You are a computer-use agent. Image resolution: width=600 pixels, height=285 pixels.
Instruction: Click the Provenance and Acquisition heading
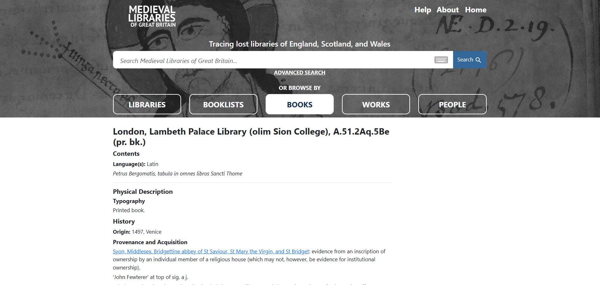pyautogui.click(x=150, y=242)
